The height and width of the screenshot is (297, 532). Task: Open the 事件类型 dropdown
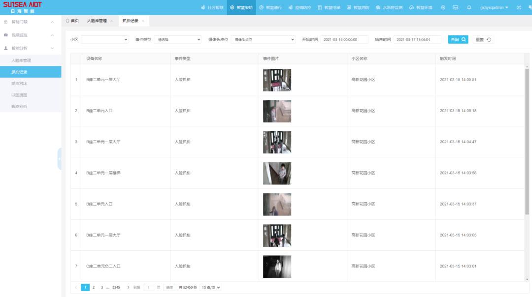[x=177, y=39]
